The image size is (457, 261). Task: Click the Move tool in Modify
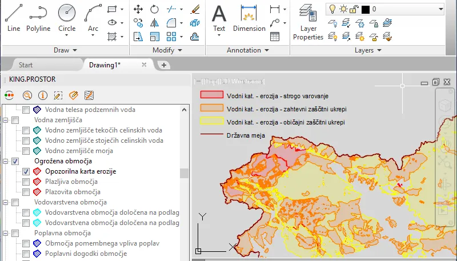pos(138,10)
